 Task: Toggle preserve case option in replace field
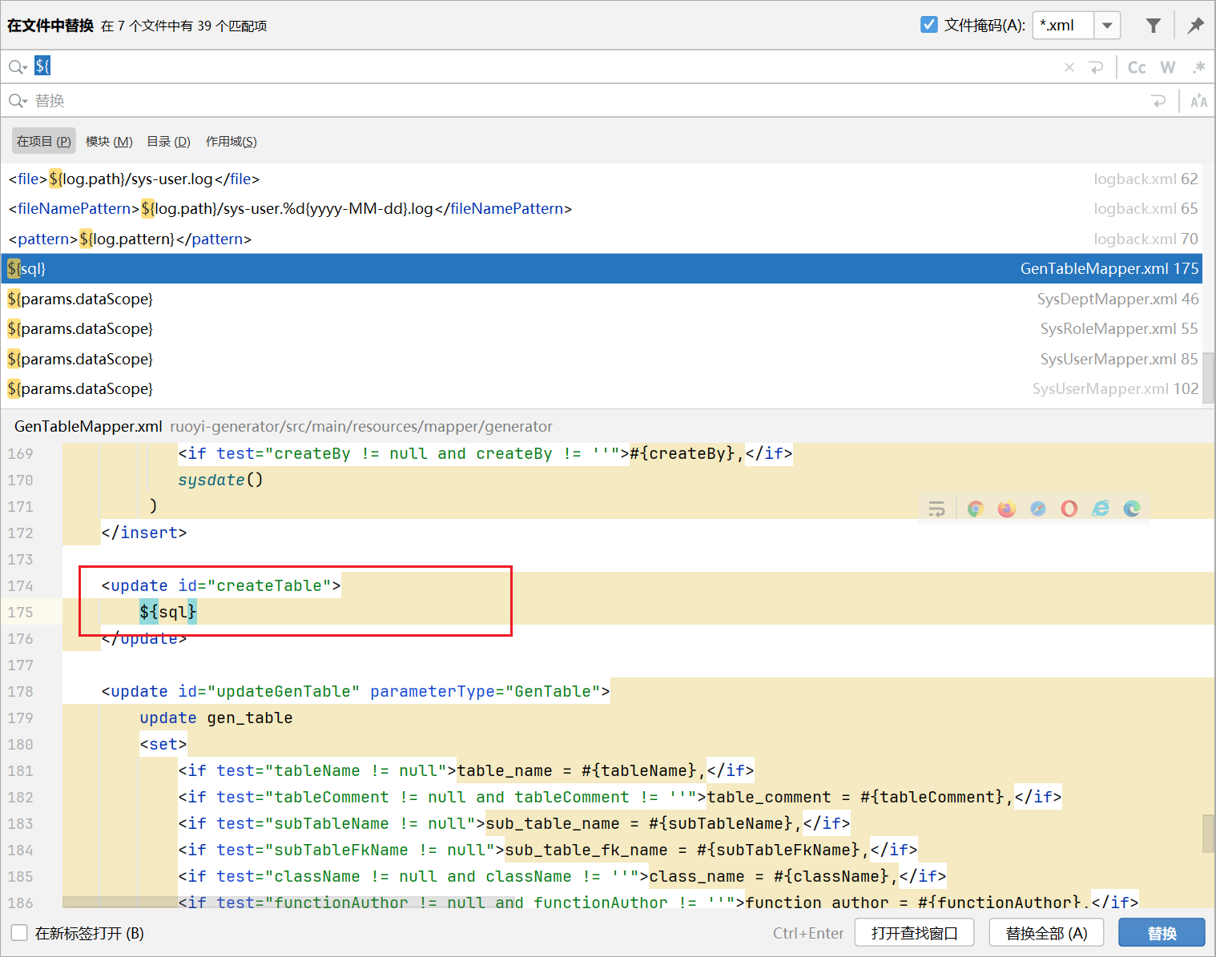tap(1198, 101)
